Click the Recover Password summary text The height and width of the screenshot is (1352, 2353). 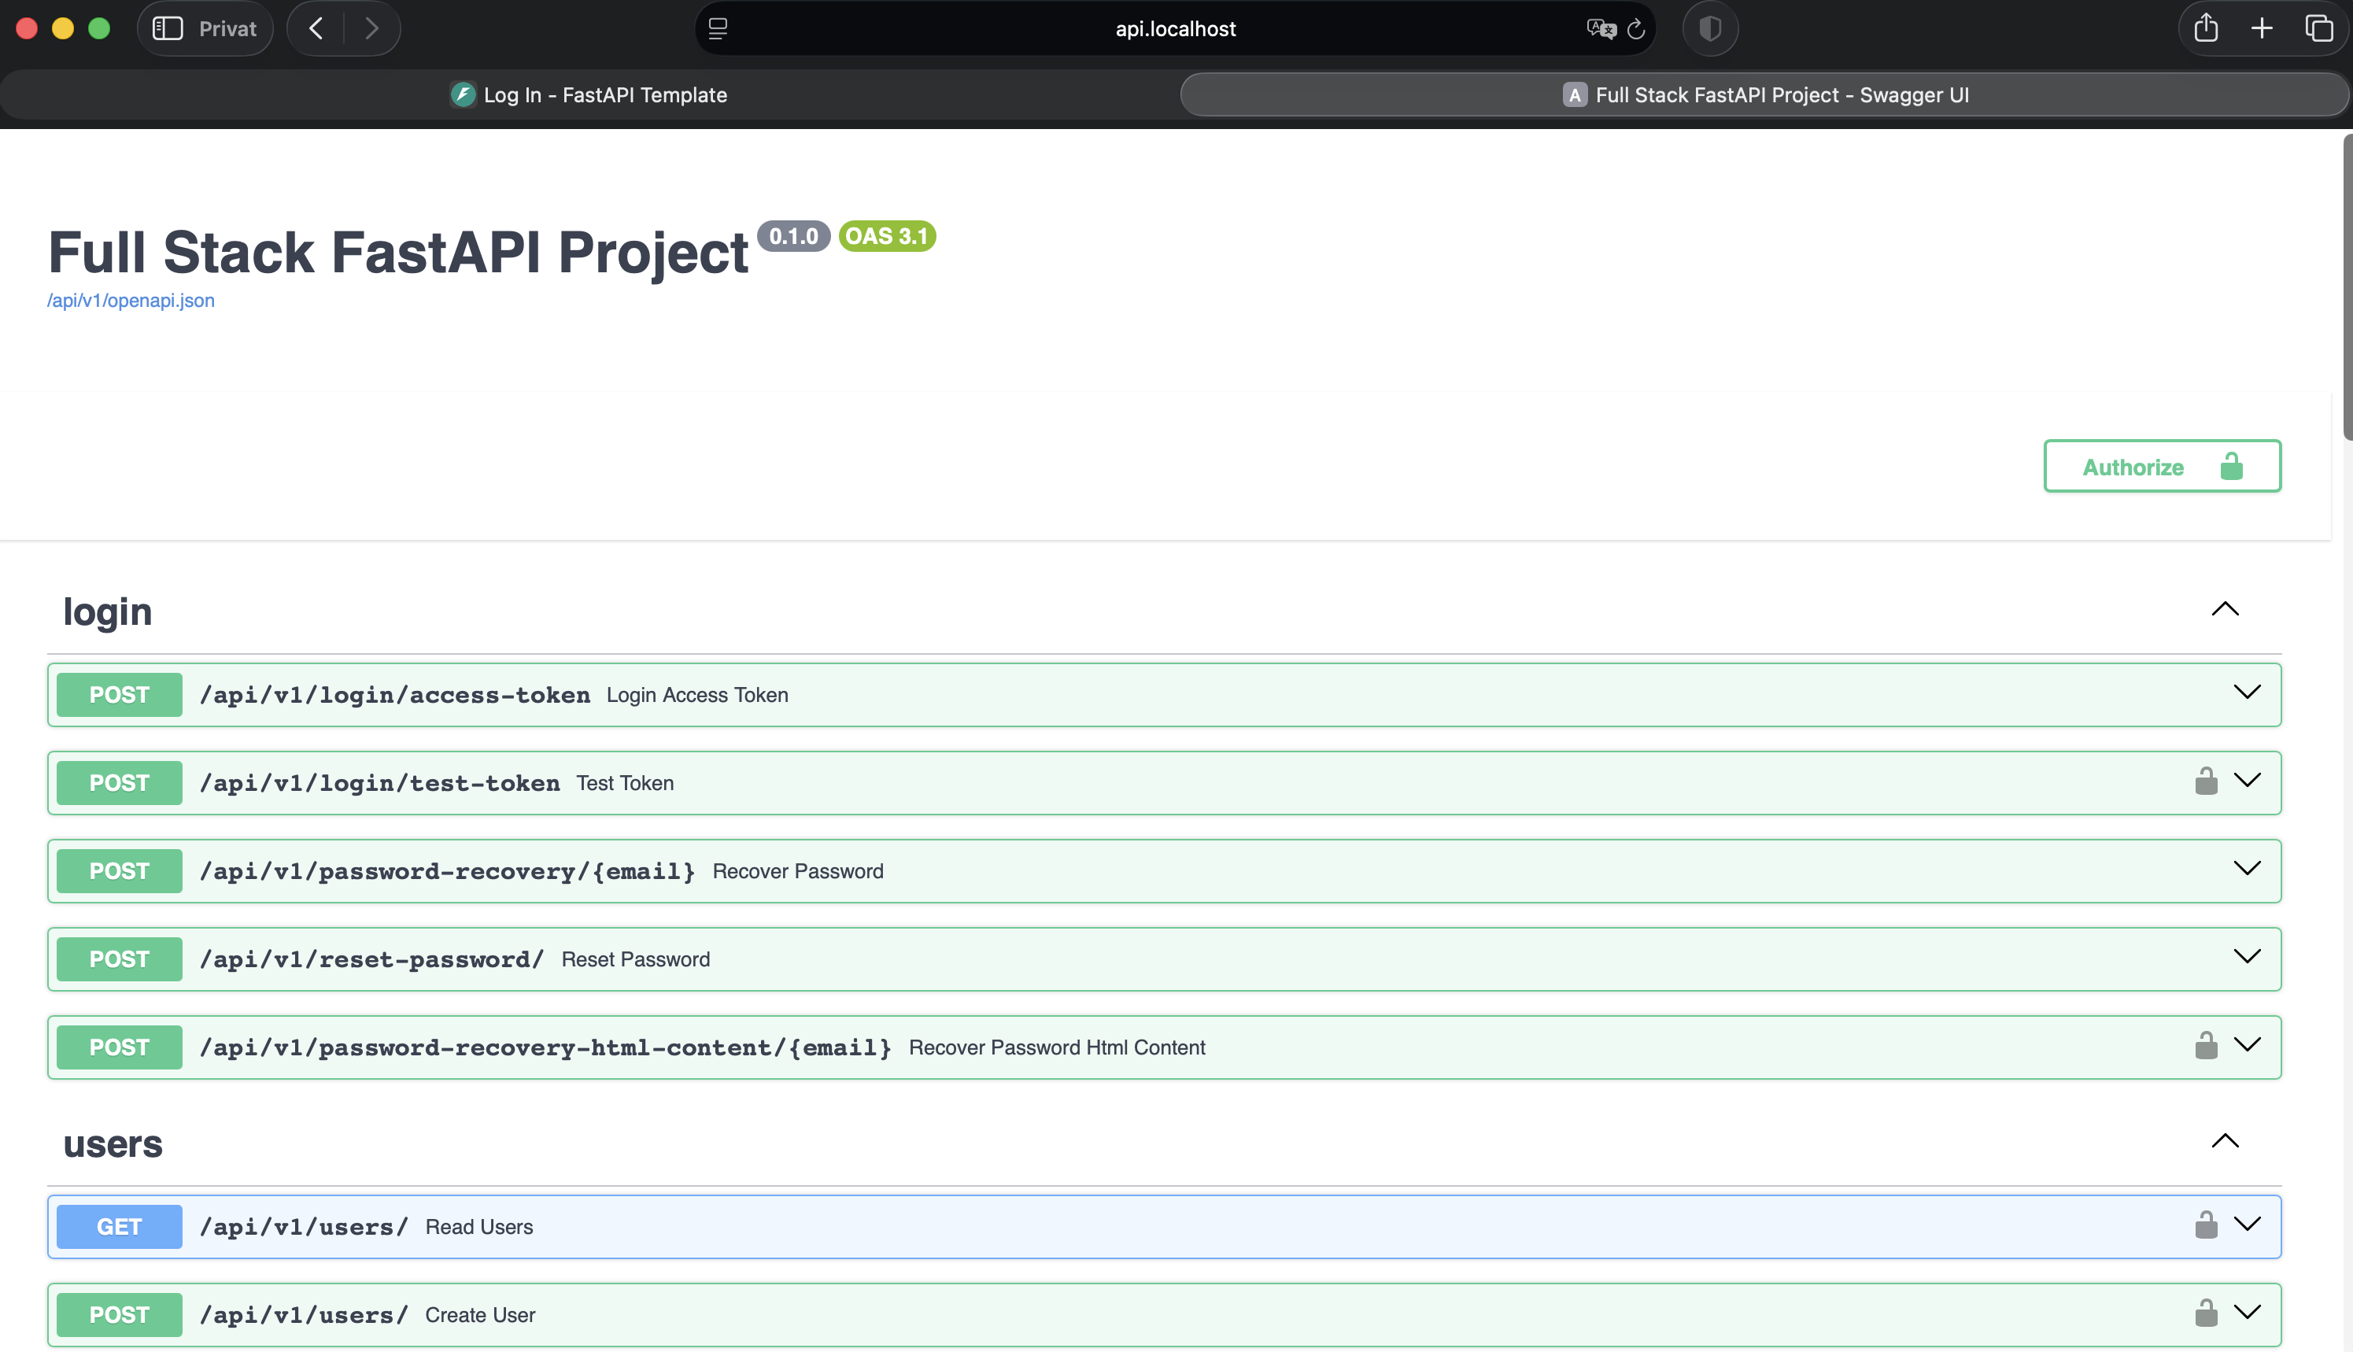click(798, 871)
